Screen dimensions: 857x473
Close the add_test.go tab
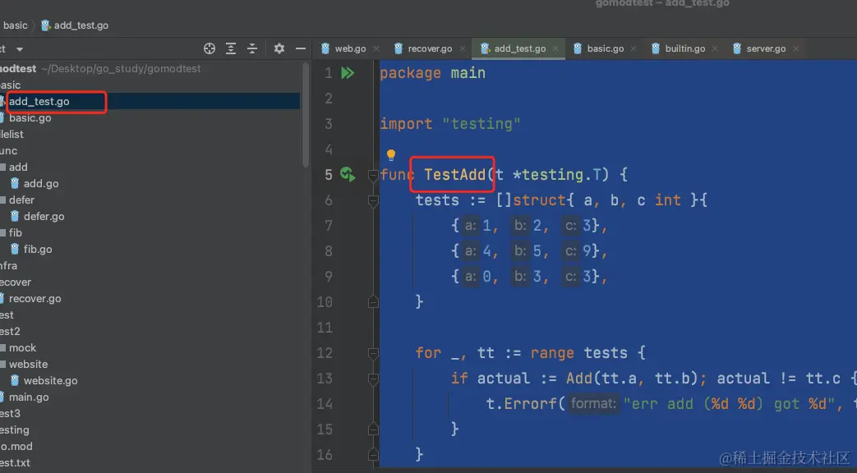pos(555,48)
